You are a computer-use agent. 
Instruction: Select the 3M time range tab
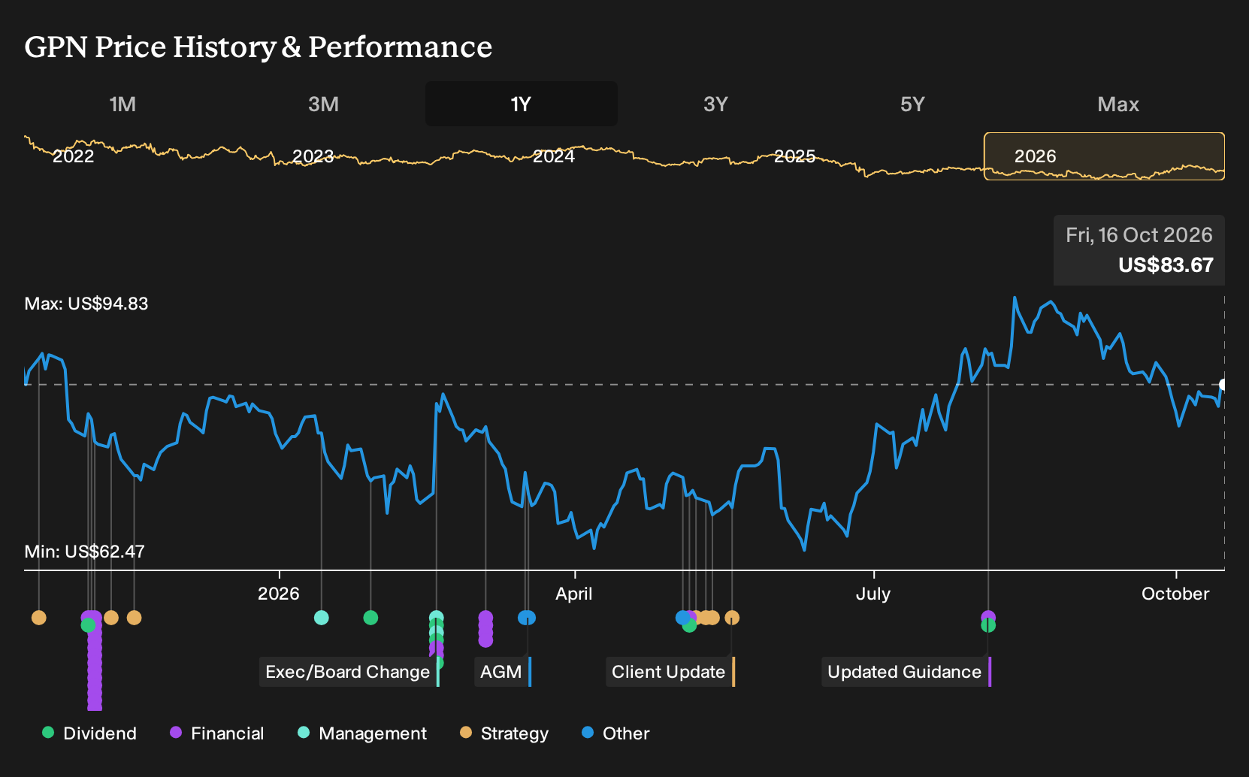(x=323, y=104)
